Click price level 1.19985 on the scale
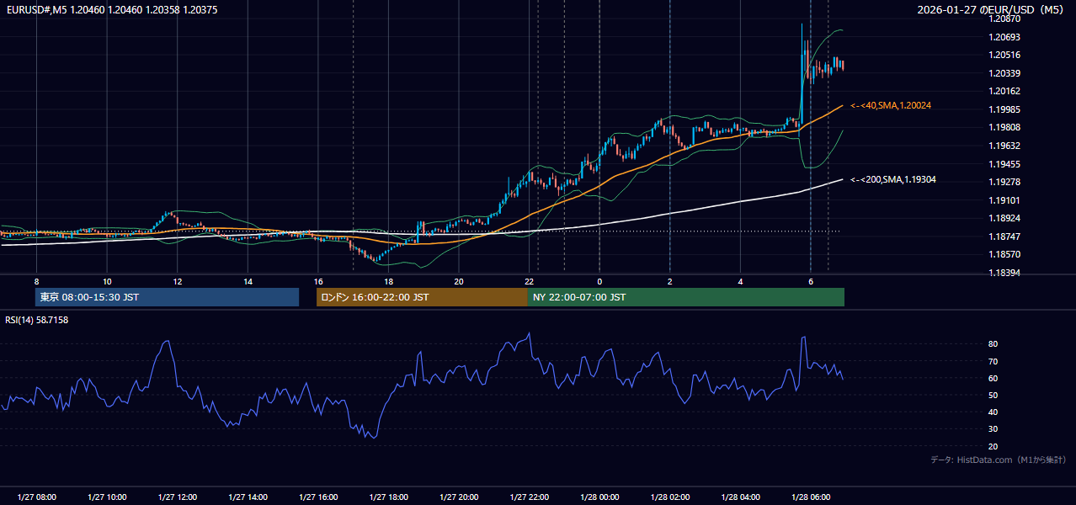1076x505 pixels. [1005, 109]
